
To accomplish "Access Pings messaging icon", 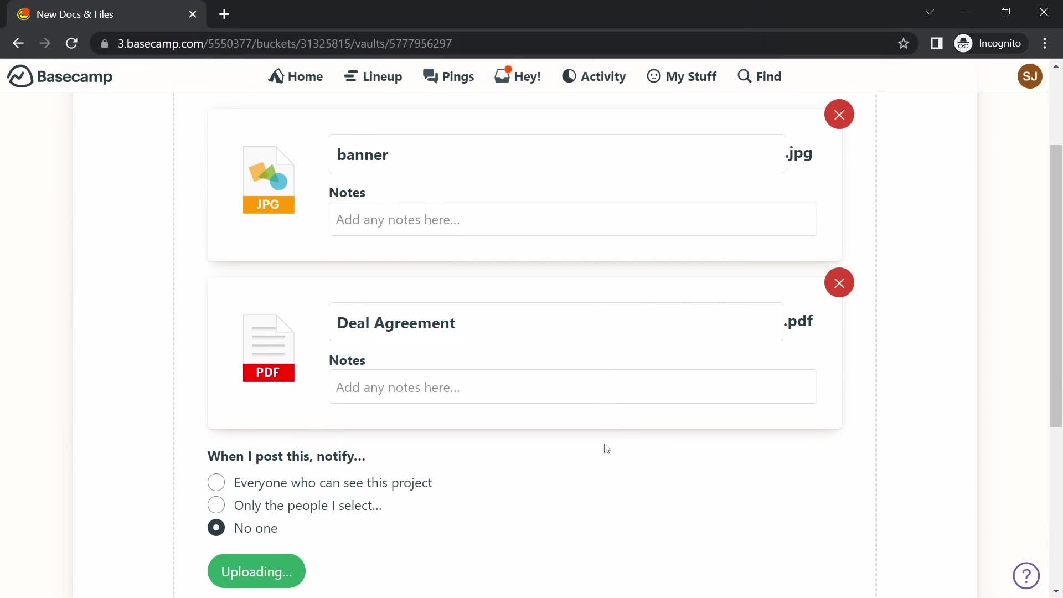I will (447, 76).
